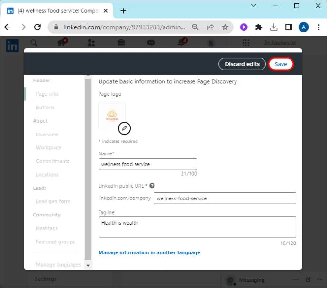Close the wellness food service tab
Viewport: 327px width, 288px height.
pos(106,10)
